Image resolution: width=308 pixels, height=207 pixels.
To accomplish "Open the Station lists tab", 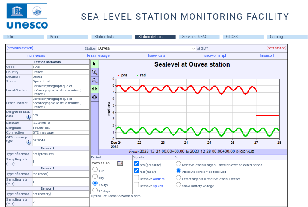I will 112,37.
